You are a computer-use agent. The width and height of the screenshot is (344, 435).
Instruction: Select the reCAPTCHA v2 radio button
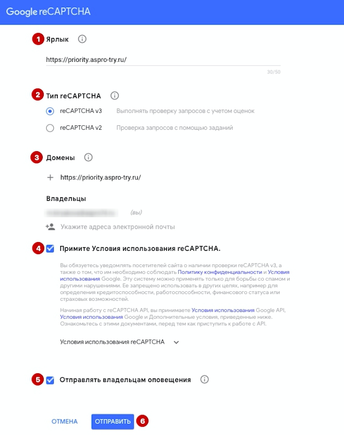(50, 128)
